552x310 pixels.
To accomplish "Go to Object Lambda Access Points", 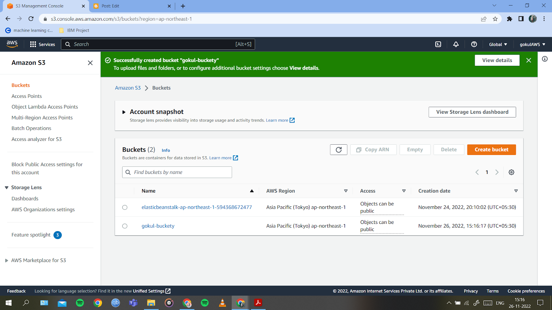I will point(45,107).
